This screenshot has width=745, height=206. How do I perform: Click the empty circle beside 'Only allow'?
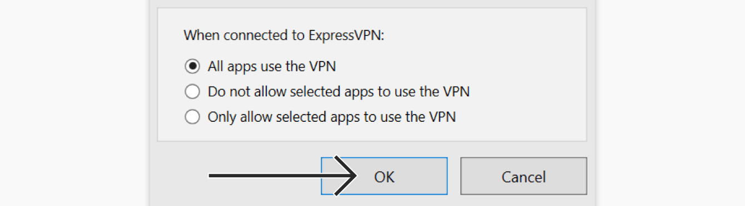click(192, 117)
